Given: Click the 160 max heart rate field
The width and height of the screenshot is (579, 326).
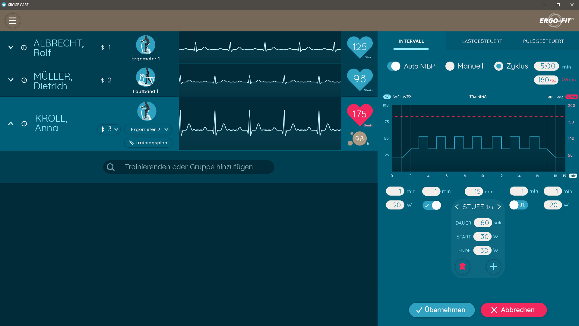Looking at the screenshot, I should pyautogui.click(x=546, y=80).
